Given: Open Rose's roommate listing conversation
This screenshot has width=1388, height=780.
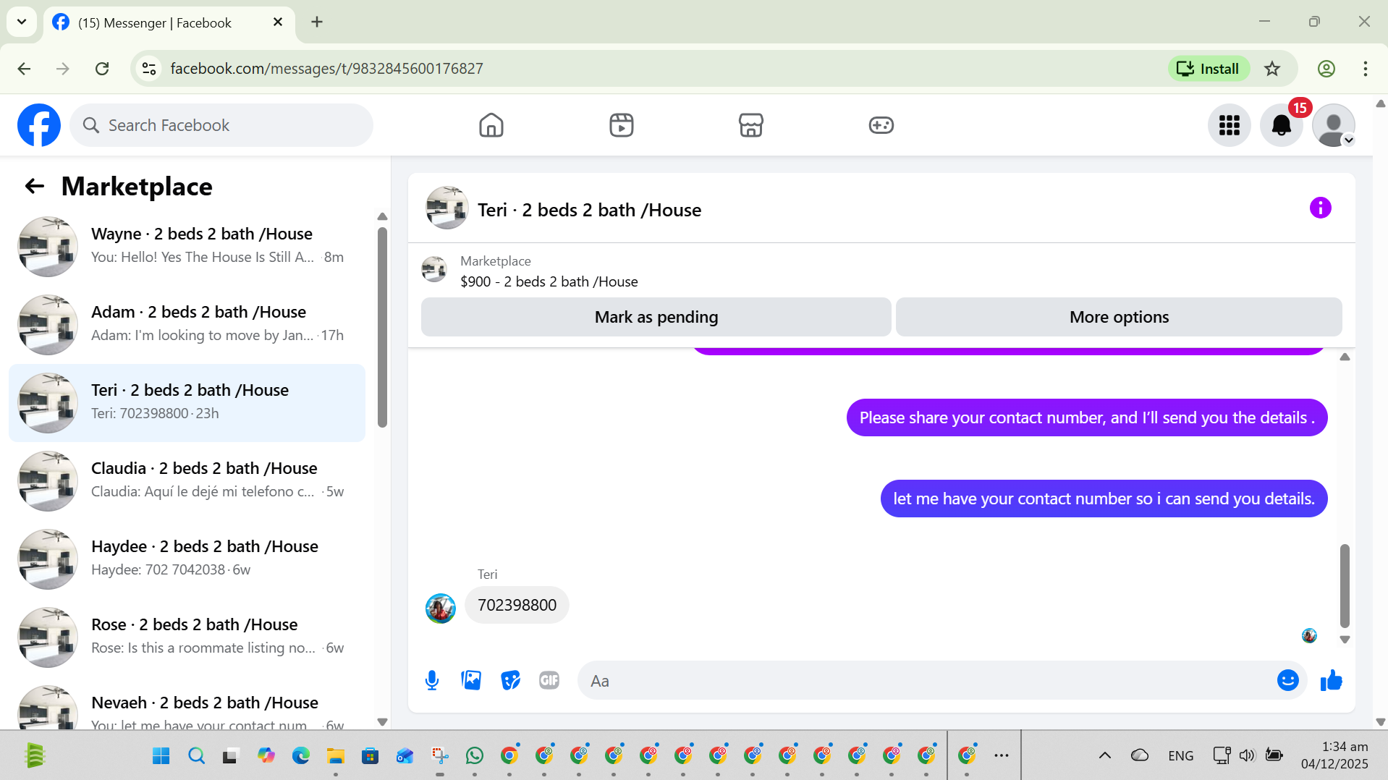Looking at the screenshot, I should pyautogui.click(x=187, y=637).
